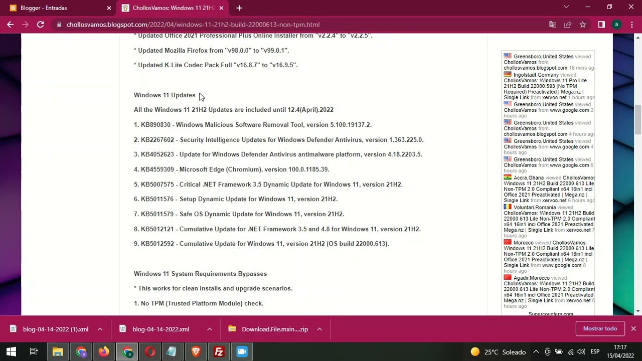Click 'Updated K-Lite Codec Pack' line
The height and width of the screenshot is (361, 642).
(x=216, y=65)
